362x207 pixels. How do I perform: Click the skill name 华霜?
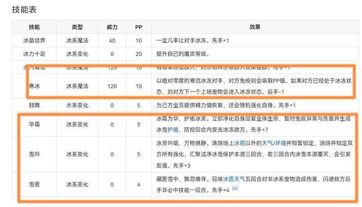pyautogui.click(x=34, y=124)
